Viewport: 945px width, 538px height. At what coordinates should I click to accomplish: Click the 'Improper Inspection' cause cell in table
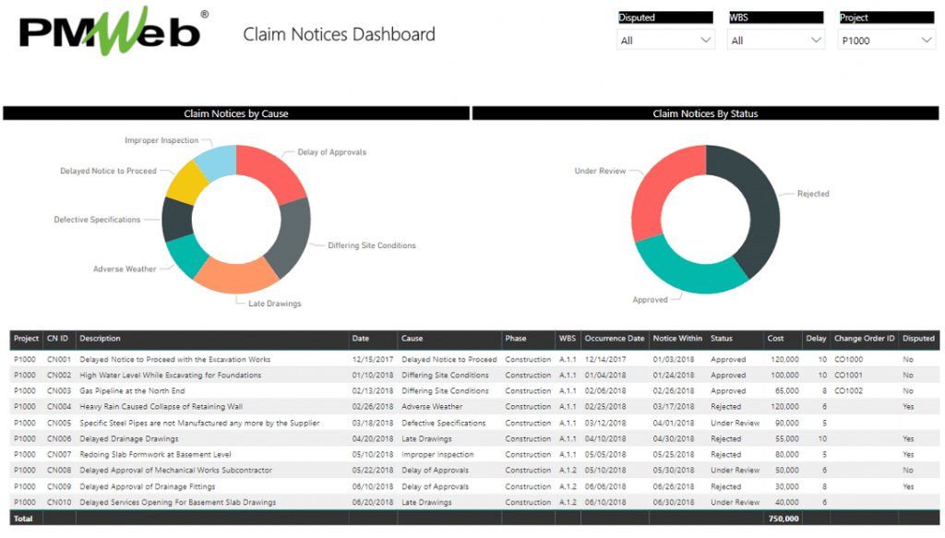[x=437, y=454]
